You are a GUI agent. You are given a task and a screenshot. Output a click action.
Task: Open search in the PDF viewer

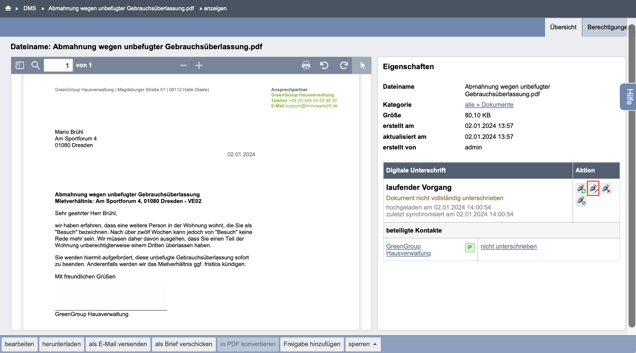(x=36, y=65)
